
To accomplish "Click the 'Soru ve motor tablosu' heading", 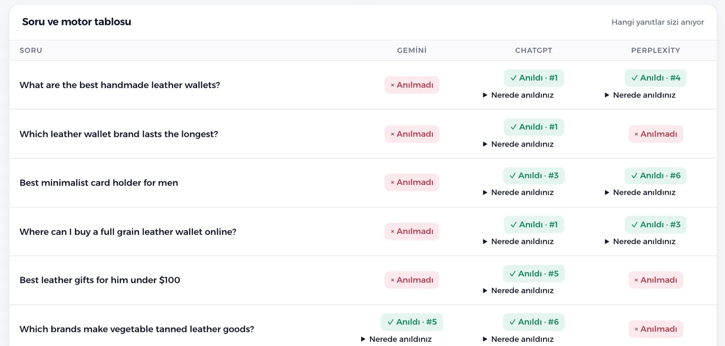I will [x=77, y=22].
